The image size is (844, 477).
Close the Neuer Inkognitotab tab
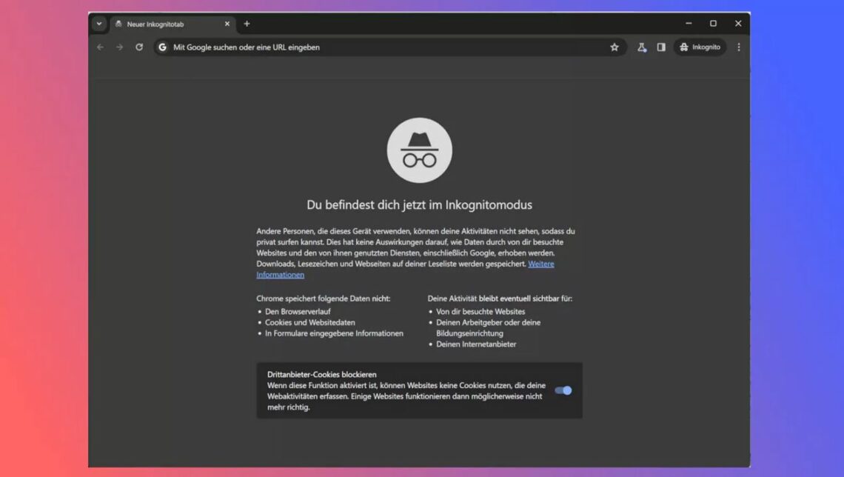pos(227,24)
